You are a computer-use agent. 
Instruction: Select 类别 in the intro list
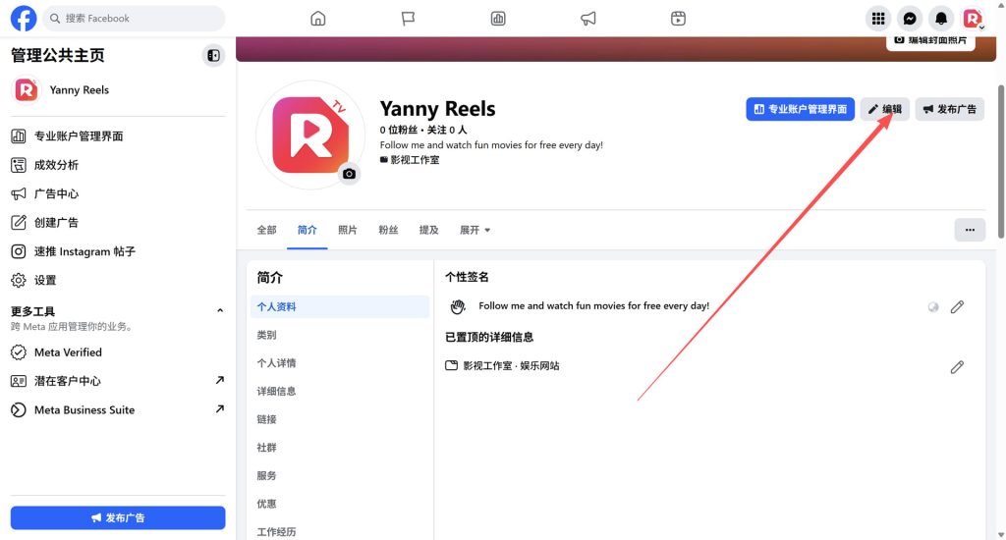pos(266,335)
